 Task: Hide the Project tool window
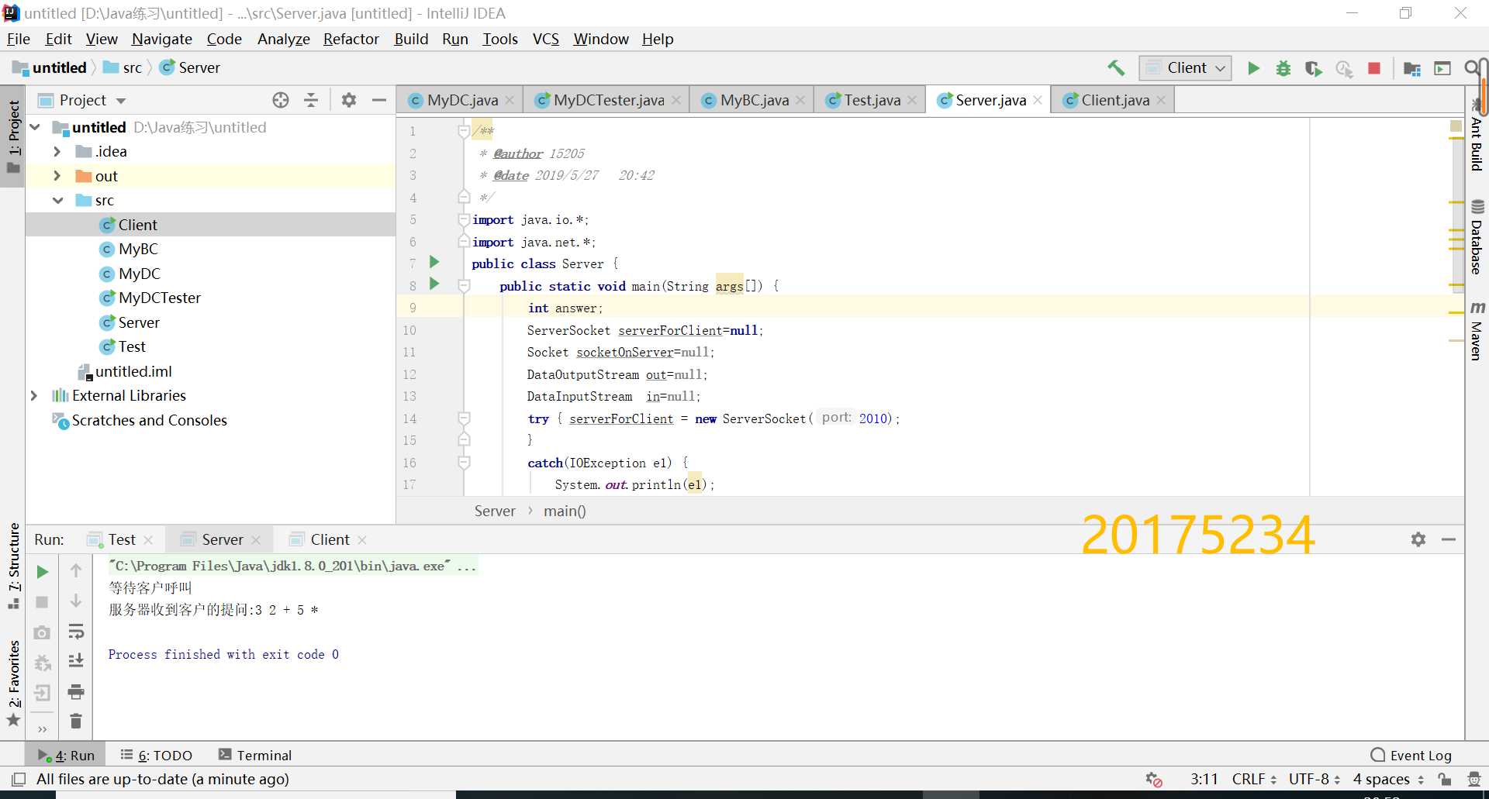point(379,100)
